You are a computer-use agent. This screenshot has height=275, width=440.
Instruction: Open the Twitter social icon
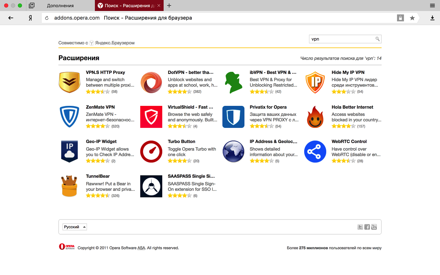coord(360,227)
